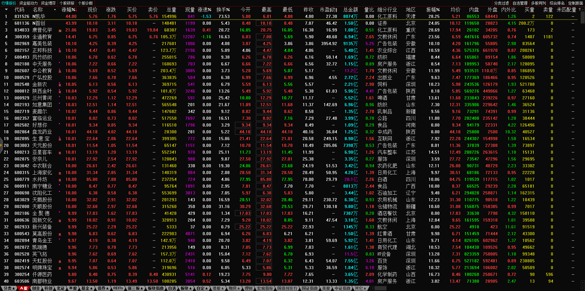Click the scroll-left arrow in bottom bar
This screenshot has width=585, height=291.
coord(373,288)
